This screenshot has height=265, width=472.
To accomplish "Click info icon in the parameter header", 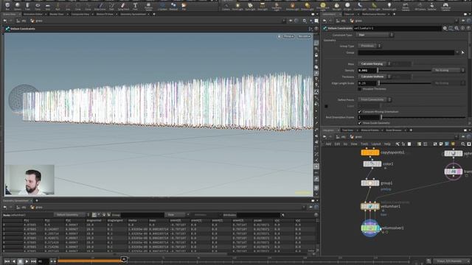I will pyautogui.click(x=462, y=28).
